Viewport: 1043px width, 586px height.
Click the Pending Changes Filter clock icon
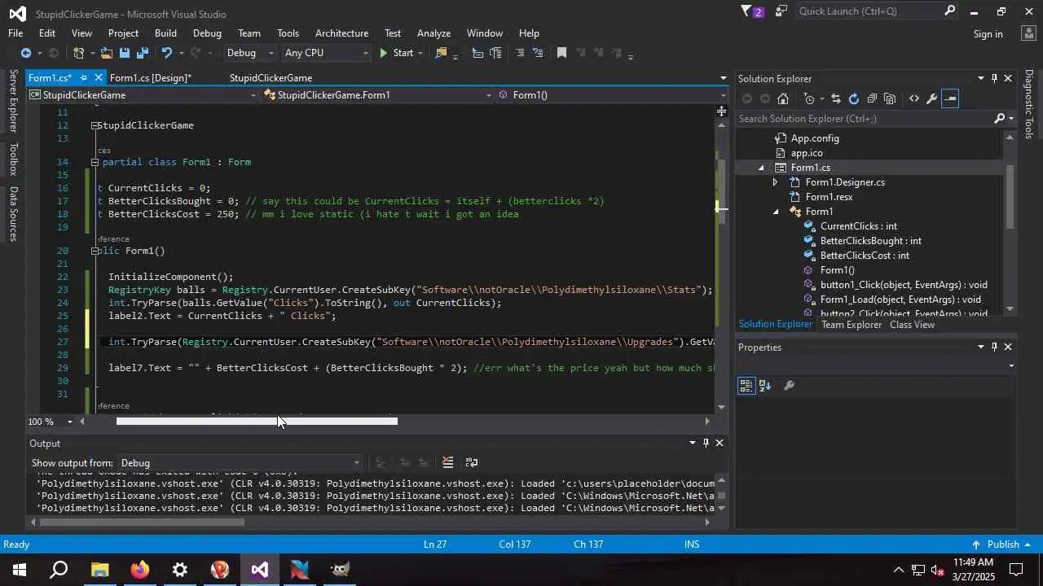tap(809, 98)
